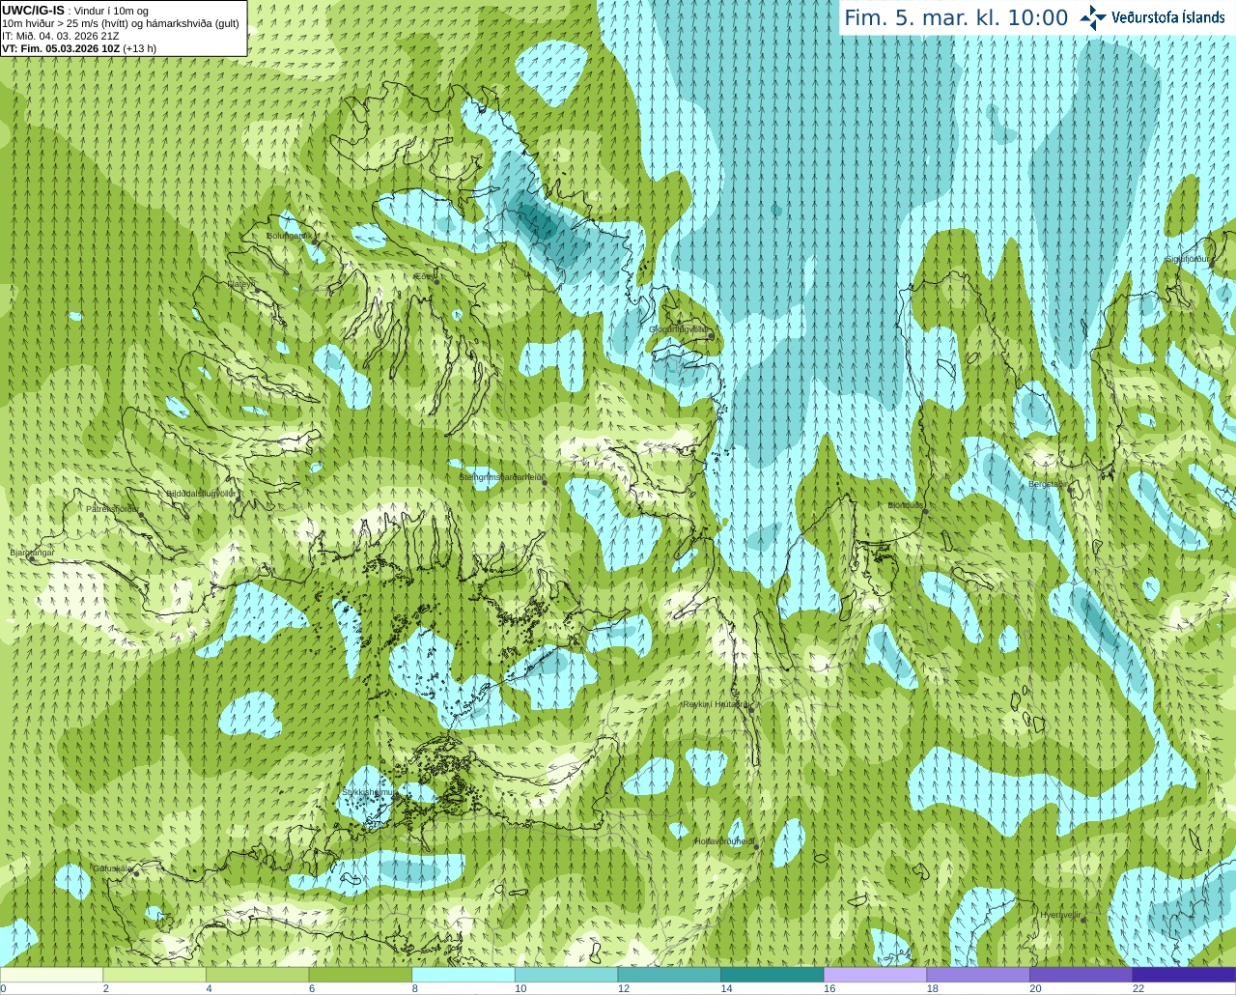Click the Bergsstaðir station label
Screen dimensions: 1236x995
click(x=1049, y=484)
